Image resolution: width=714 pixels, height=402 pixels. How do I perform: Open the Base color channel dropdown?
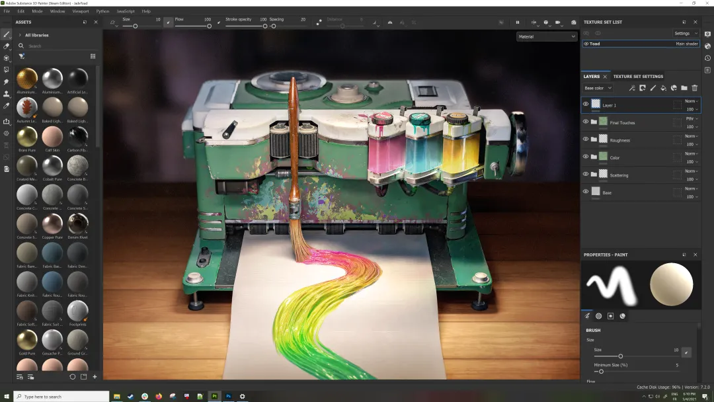point(598,88)
